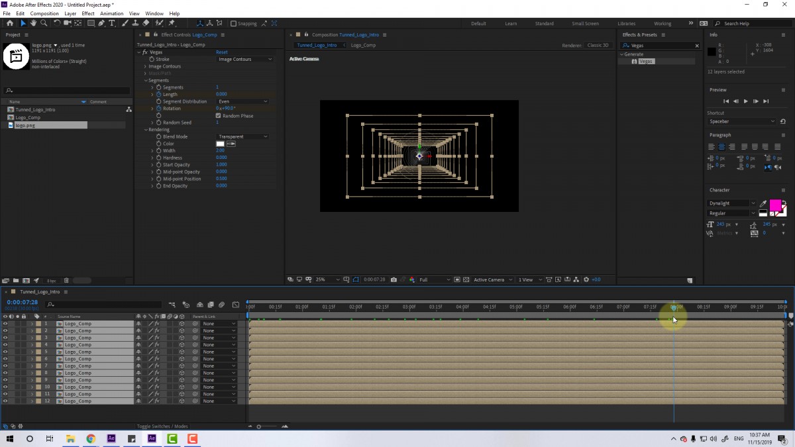Select the Unified Camera tool
Viewport: 795px width, 447px height.
click(68, 23)
